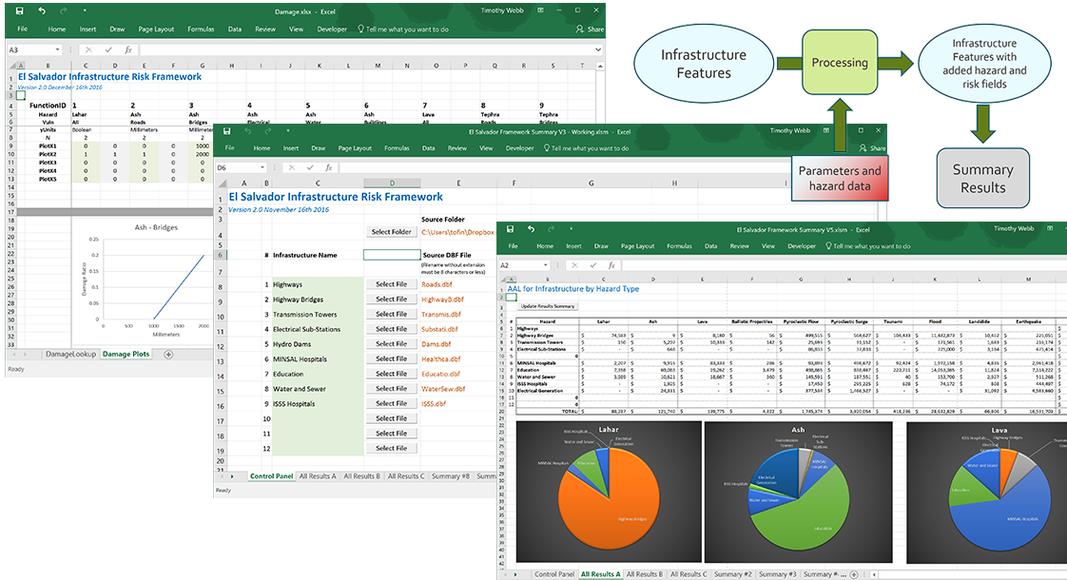Click the Healthca.dbf file name cell
The width and height of the screenshot is (1067, 580).
tap(441, 358)
